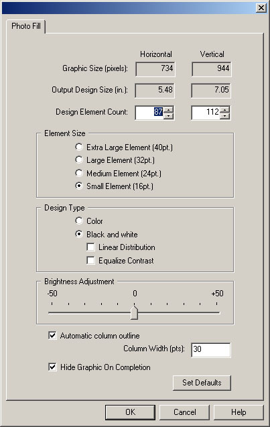Viewport: 270px width, 427px height.
Task: Decrease horizontal Design Element Count spinner
Action: tap(169, 115)
